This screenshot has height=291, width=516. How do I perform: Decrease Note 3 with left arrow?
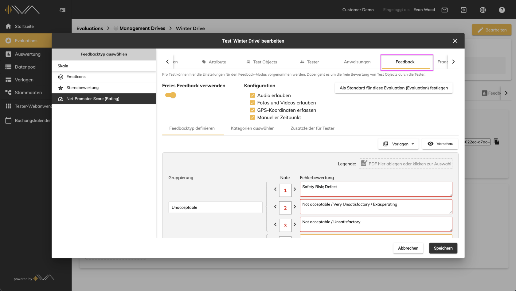275,225
